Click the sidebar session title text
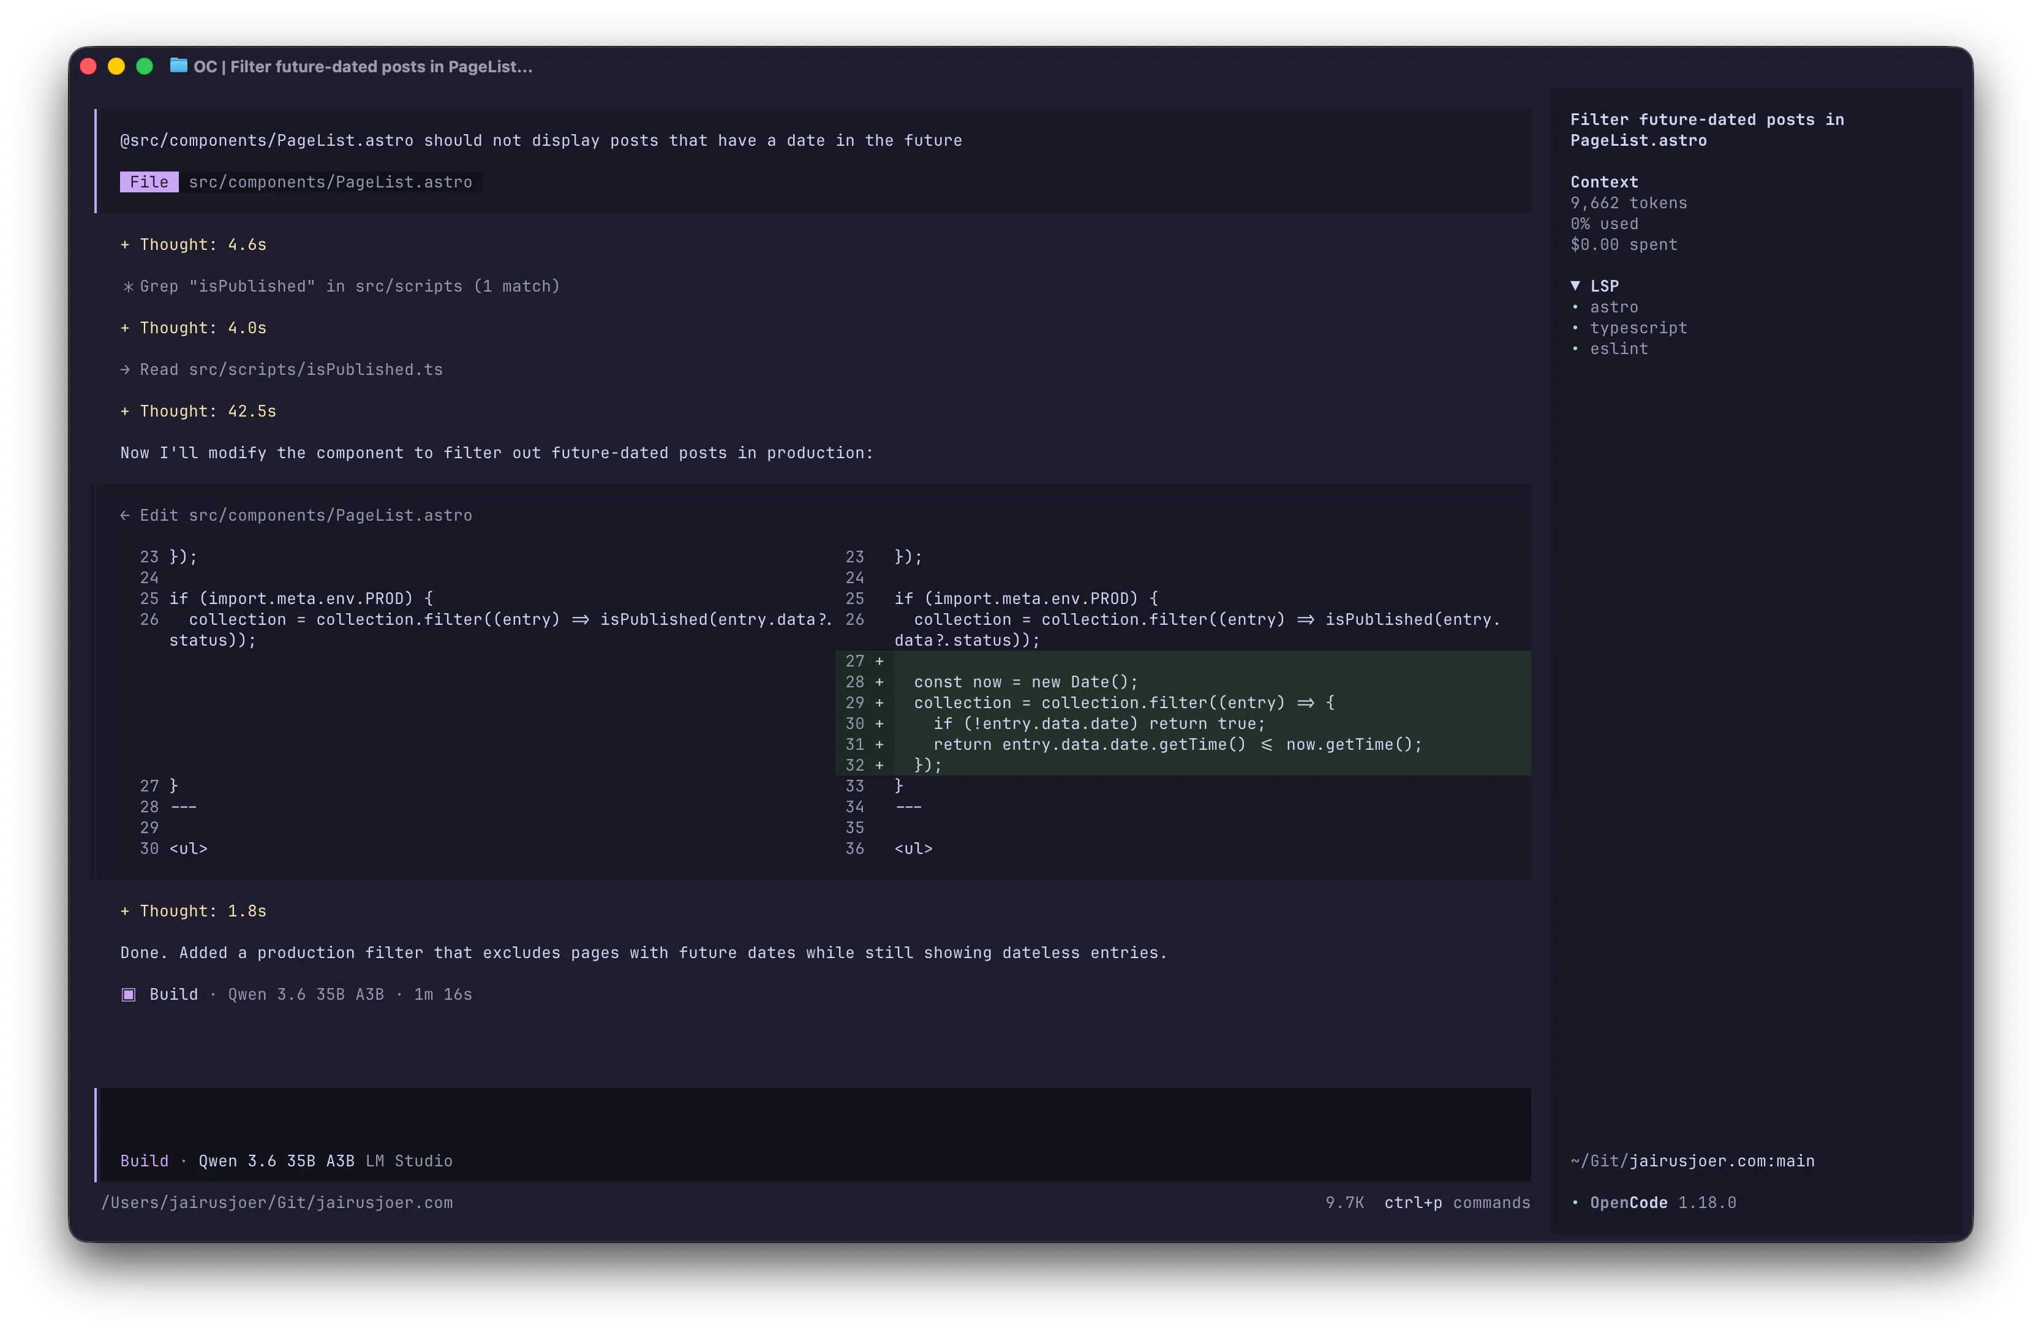The width and height of the screenshot is (2042, 1333). point(1706,130)
